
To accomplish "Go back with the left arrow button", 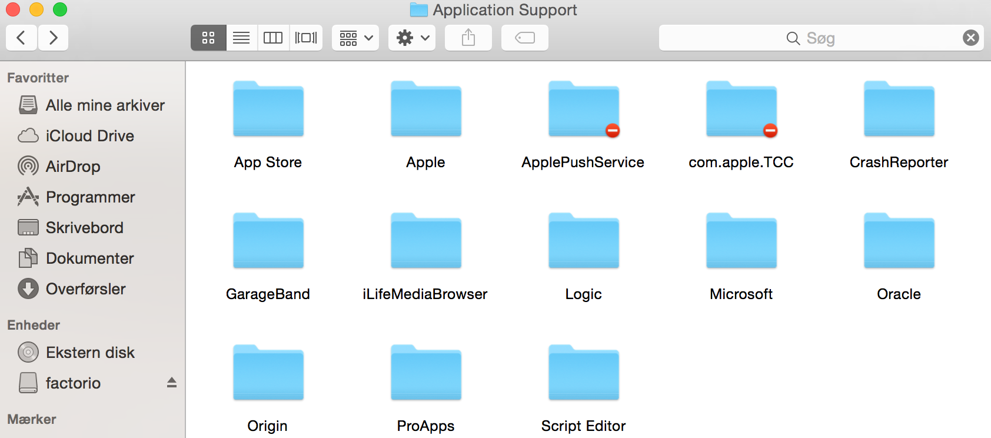I will 22,38.
